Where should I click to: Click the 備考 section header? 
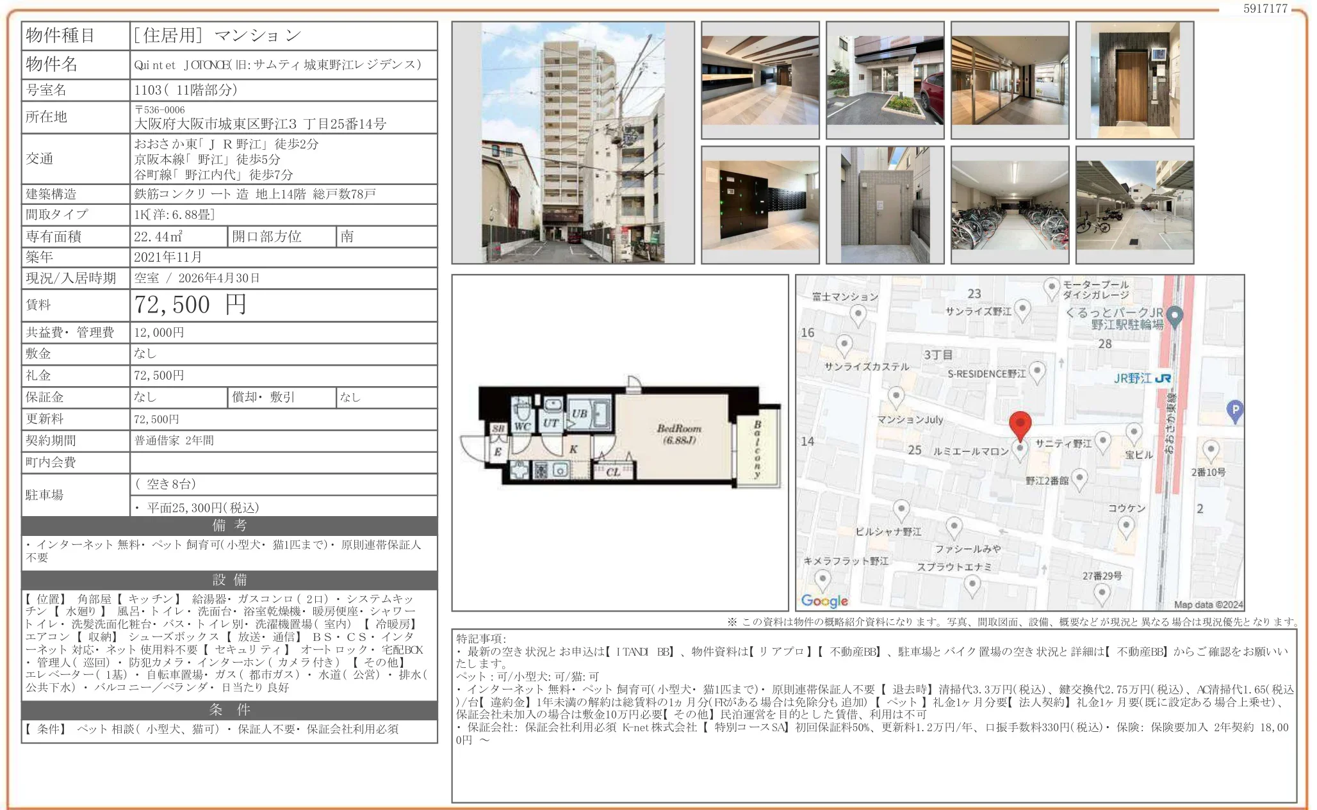pos(229,526)
